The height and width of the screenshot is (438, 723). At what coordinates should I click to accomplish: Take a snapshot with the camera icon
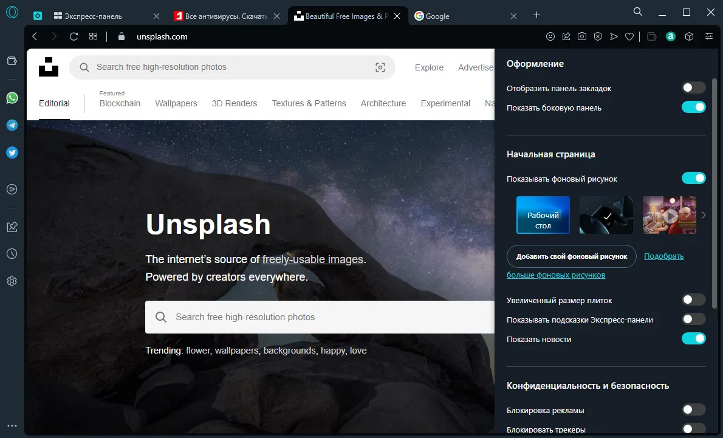point(582,36)
